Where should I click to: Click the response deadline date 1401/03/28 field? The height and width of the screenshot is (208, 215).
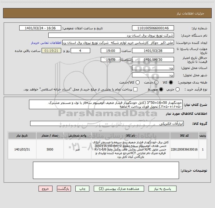click(153, 51)
